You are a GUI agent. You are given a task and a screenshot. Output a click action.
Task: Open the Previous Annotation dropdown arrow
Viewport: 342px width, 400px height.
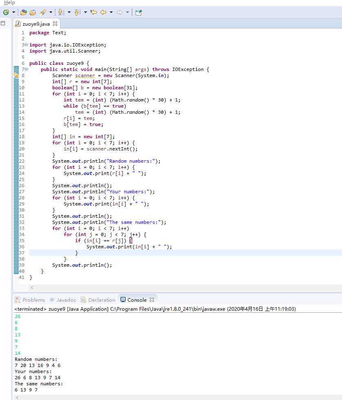[85, 12]
